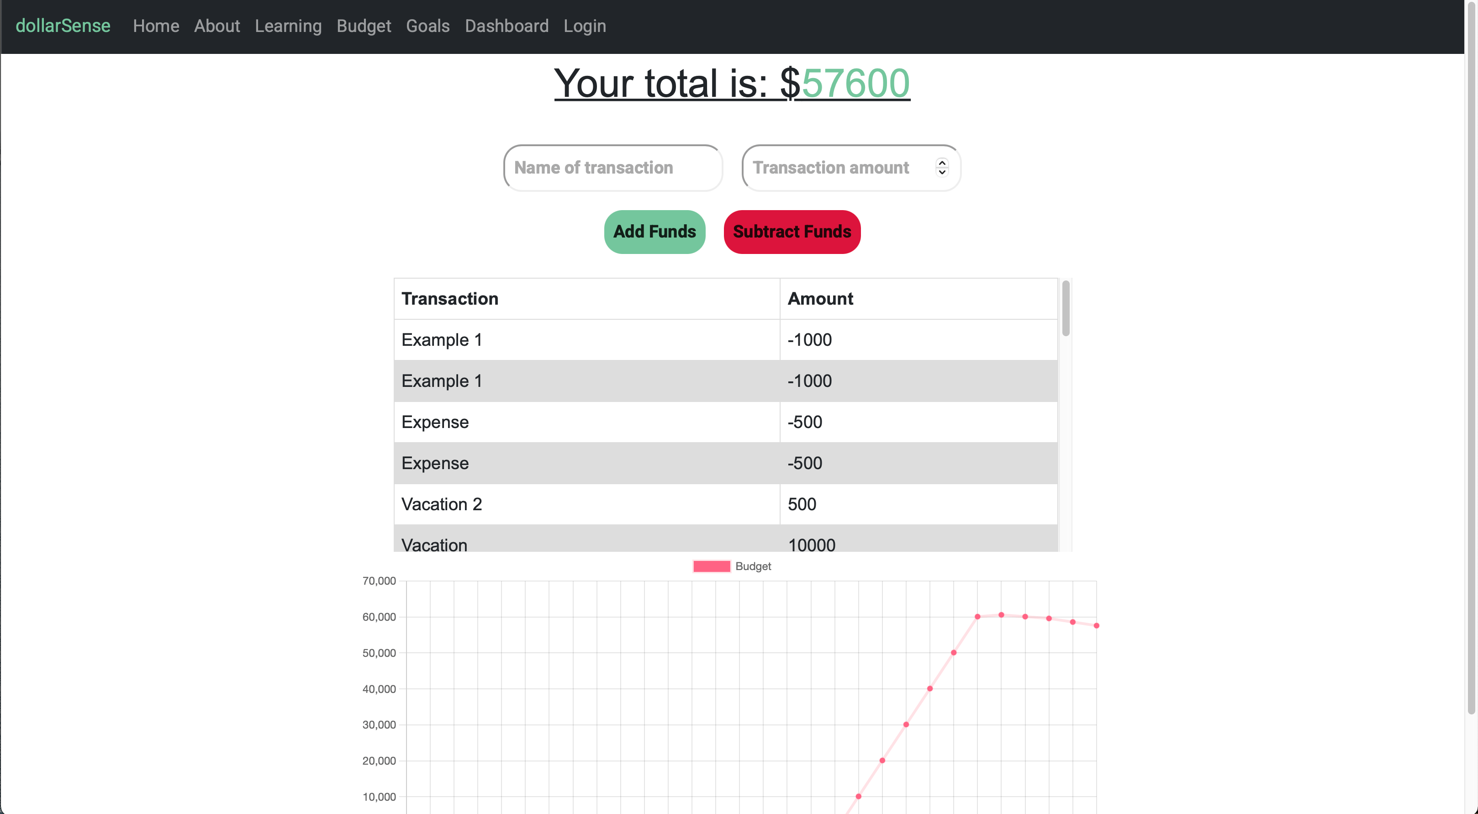
Task: Click the transaction table scrollbar thumb
Action: pyautogui.click(x=1066, y=308)
